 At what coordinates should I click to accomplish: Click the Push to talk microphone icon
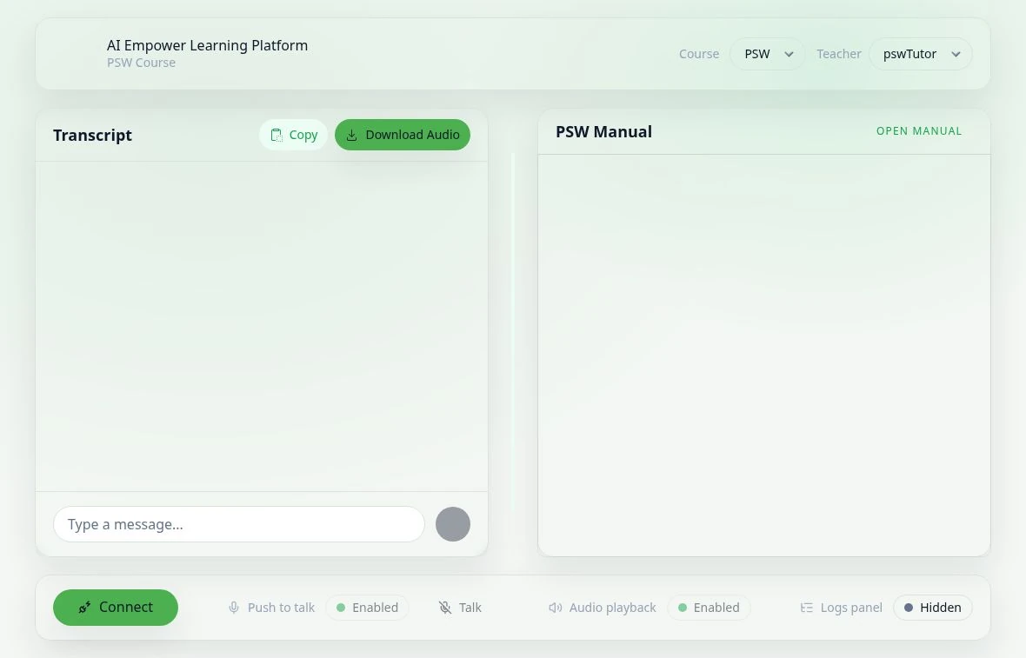click(x=234, y=608)
